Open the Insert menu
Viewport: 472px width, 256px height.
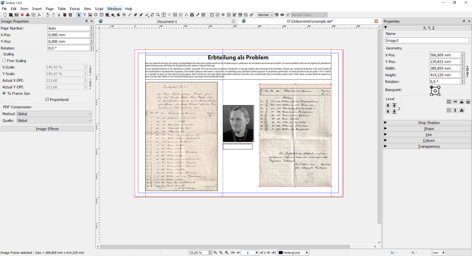point(37,9)
